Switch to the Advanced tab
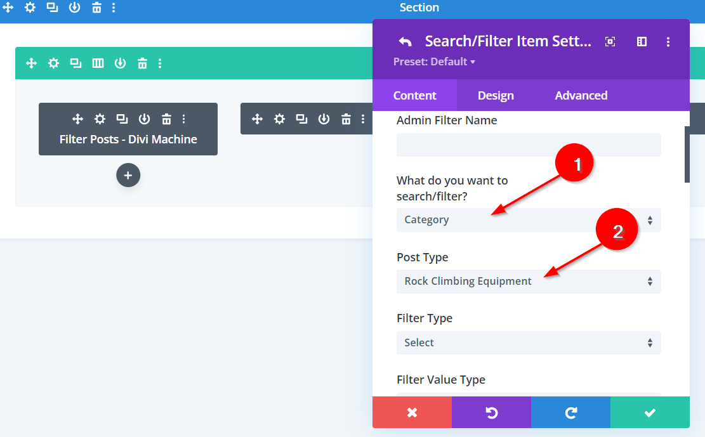The image size is (705, 437). 581,96
